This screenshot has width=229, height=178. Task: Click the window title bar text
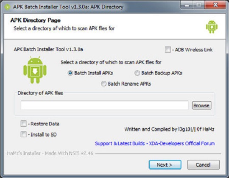(x=68, y=7)
